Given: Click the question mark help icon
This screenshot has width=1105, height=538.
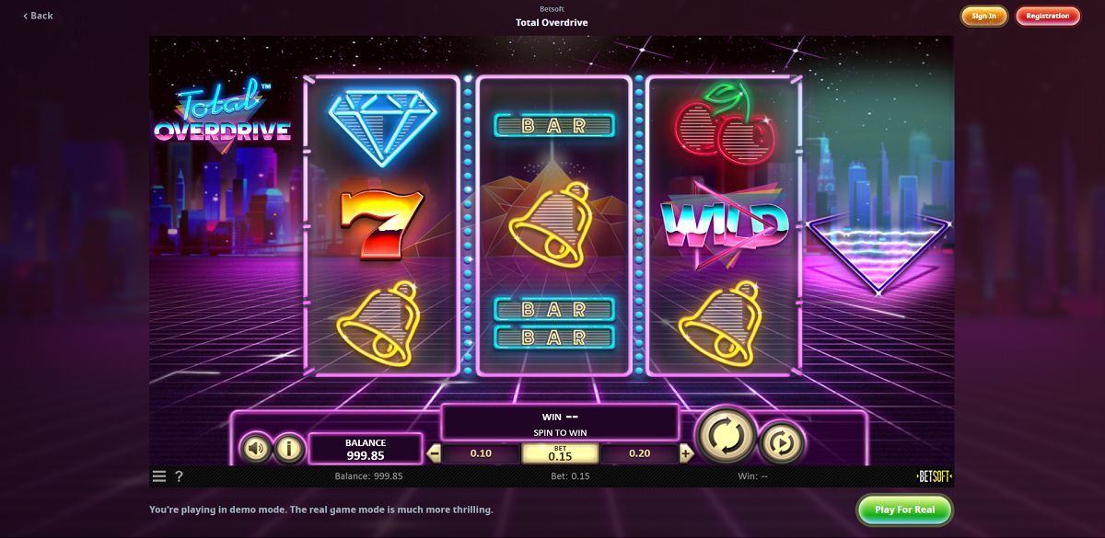Looking at the screenshot, I should (x=179, y=476).
